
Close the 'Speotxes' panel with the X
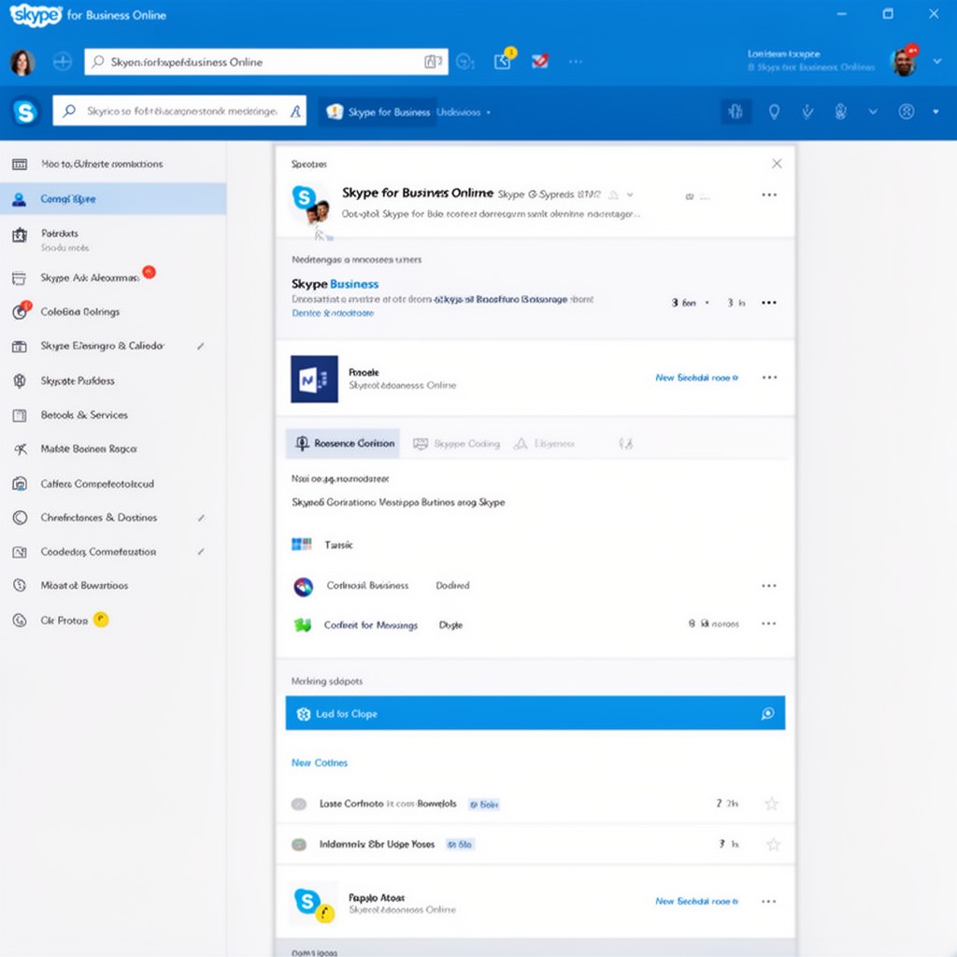(777, 164)
